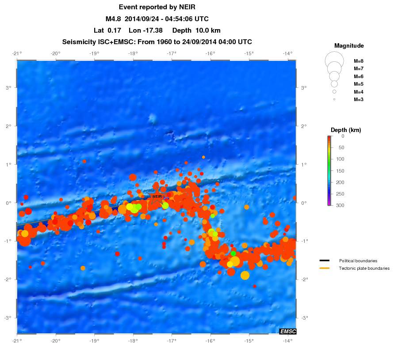Click the 'Tectonic plate boundaries' legend text
Viewport: 394px width, 347px height.
(364, 268)
